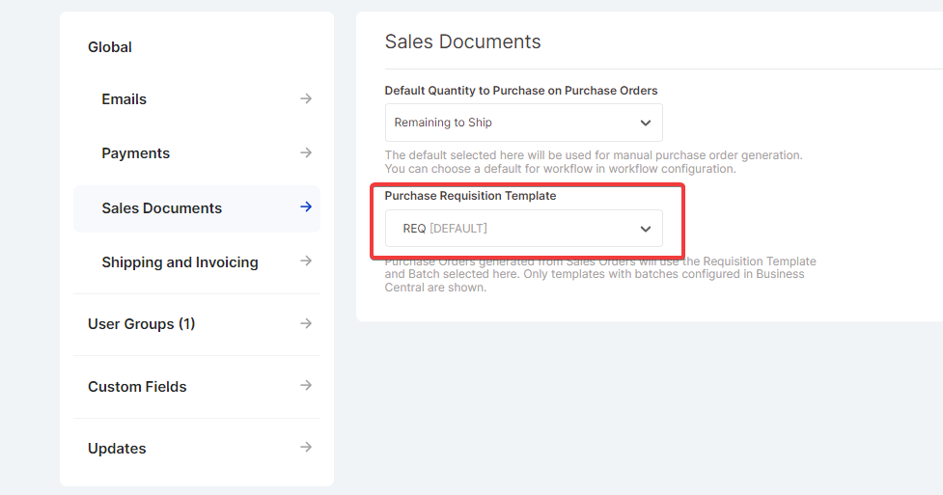Open the Emails settings section
943x495 pixels.
[125, 99]
